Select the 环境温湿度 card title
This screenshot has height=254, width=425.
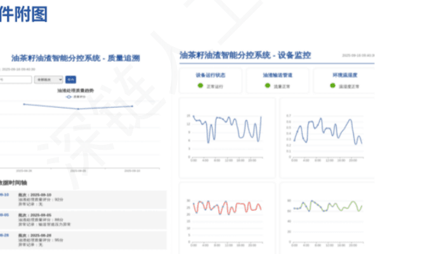coord(345,75)
